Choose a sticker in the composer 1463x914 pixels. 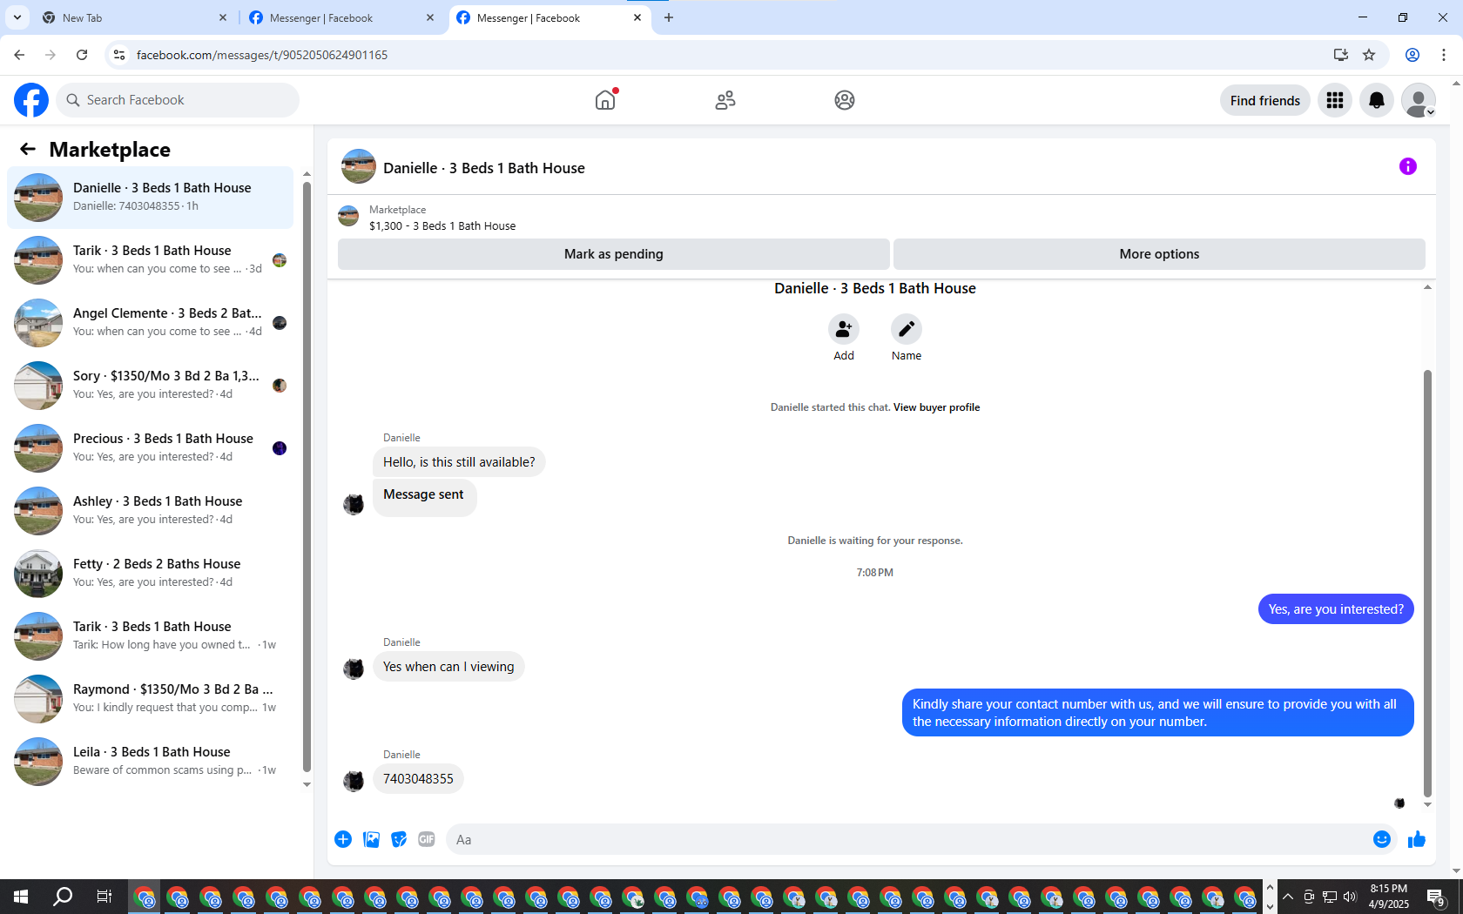click(x=399, y=839)
